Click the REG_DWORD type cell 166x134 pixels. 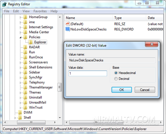coord(124,29)
